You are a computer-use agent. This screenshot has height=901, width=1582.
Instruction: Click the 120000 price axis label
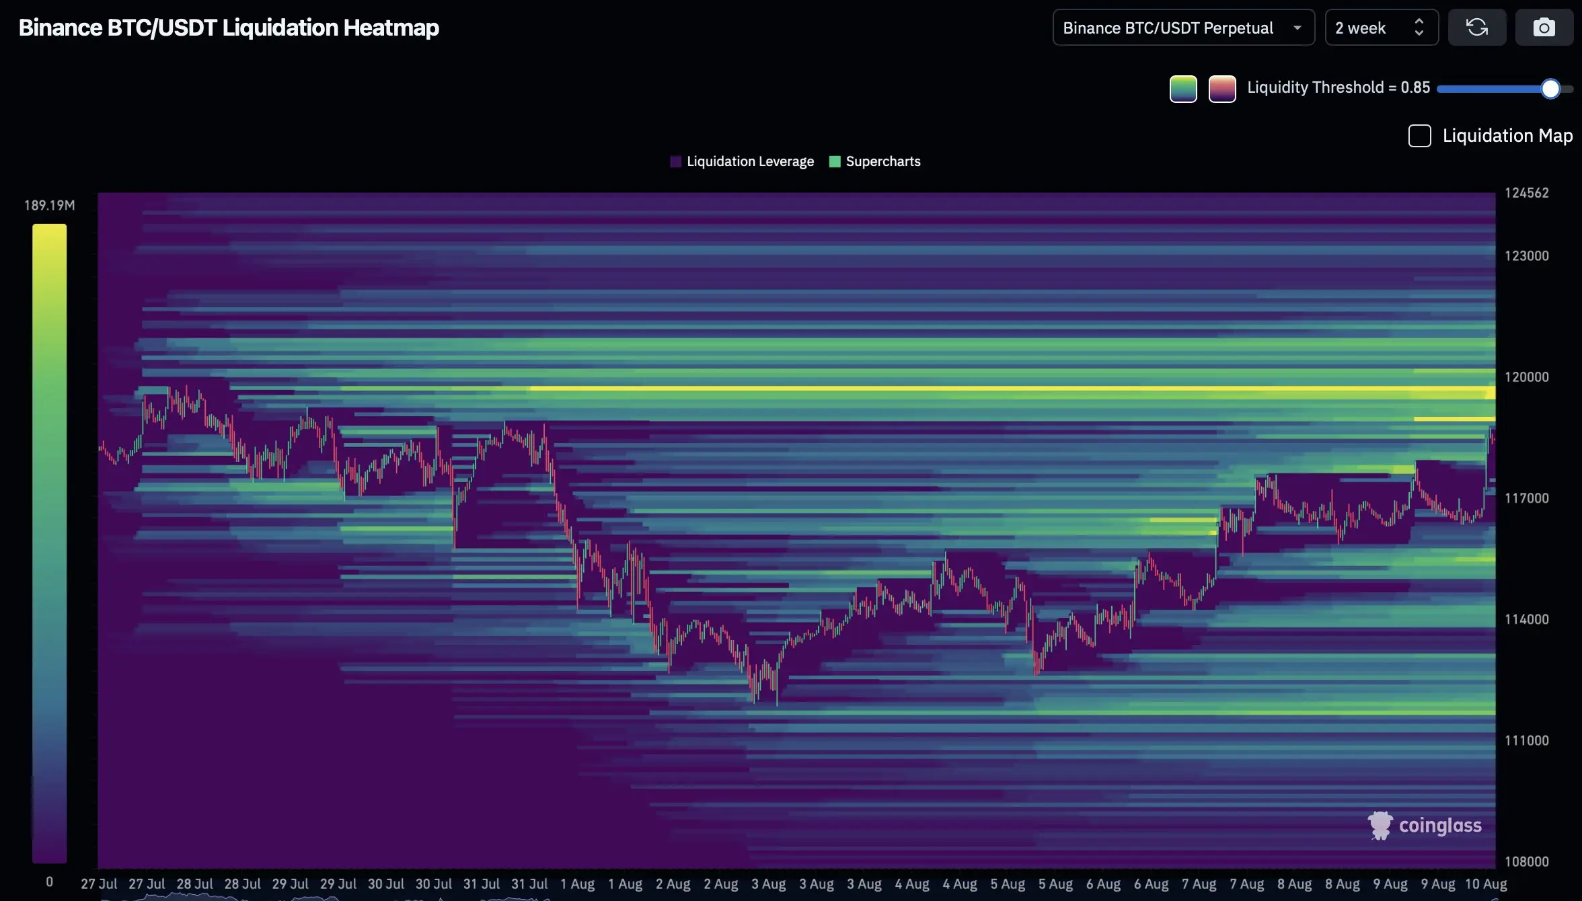point(1526,377)
